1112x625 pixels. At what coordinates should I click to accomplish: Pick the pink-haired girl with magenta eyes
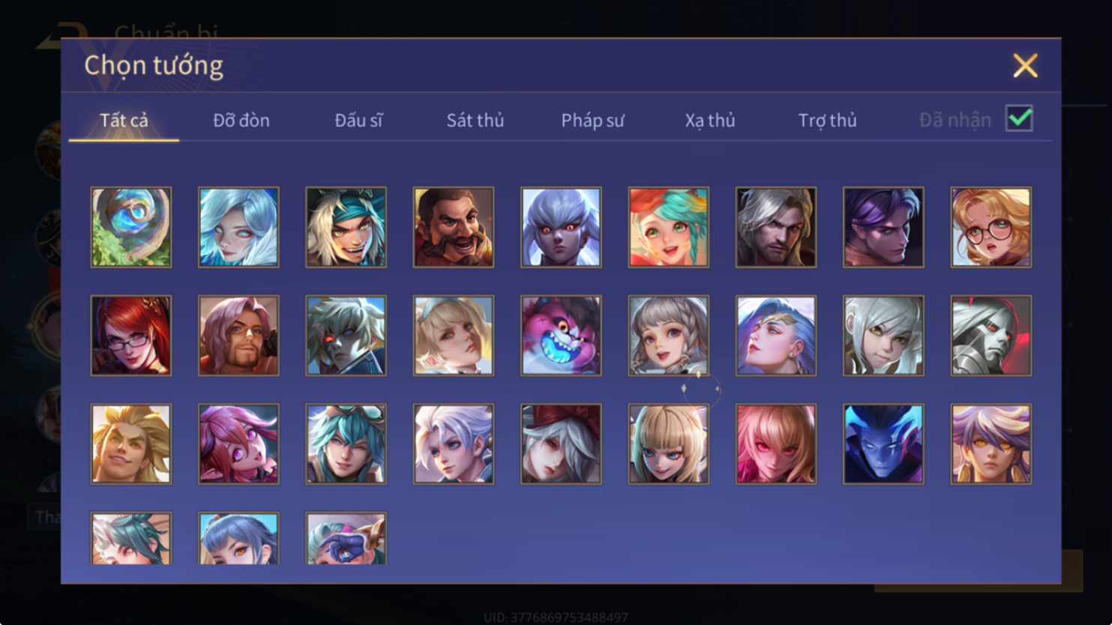point(238,444)
